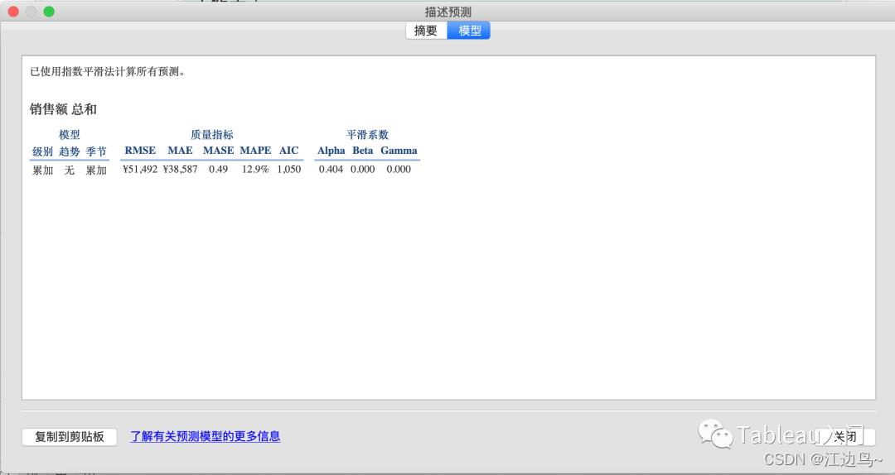Click the Gamma value 0.000
Screen dimensions: 895x475
click(399, 170)
